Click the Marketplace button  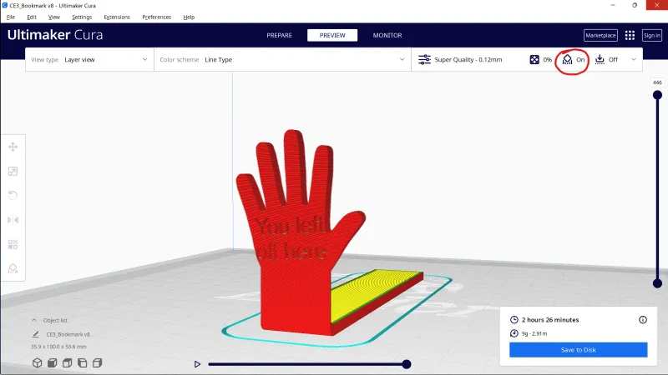point(600,35)
